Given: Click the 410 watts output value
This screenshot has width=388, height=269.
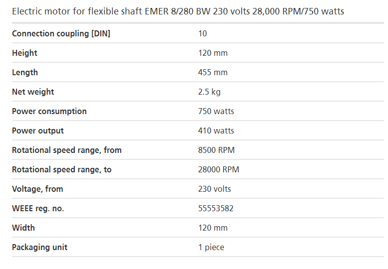Looking at the screenshot, I should [216, 131].
